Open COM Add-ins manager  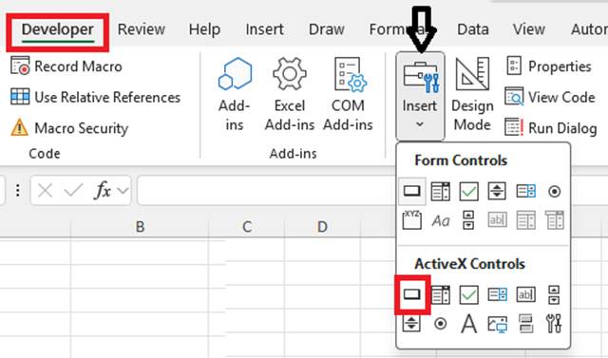348,95
